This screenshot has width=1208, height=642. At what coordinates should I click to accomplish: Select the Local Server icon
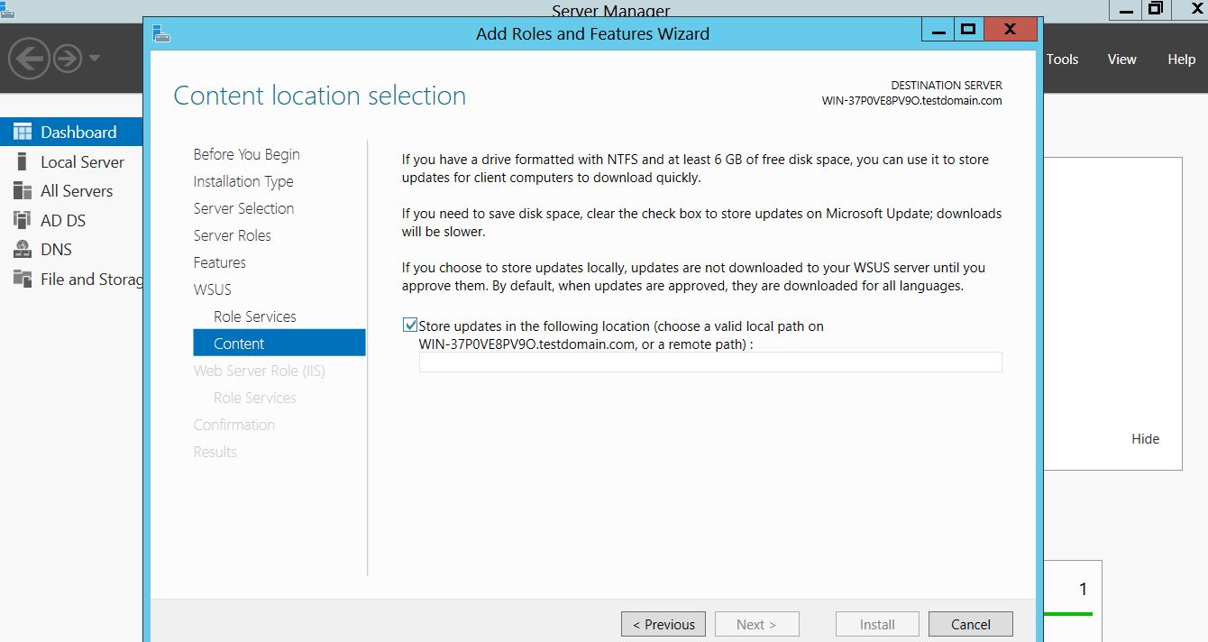pos(23,162)
